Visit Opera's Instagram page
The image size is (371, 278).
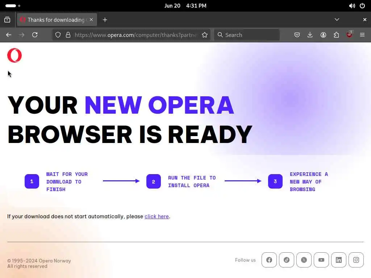356,260
